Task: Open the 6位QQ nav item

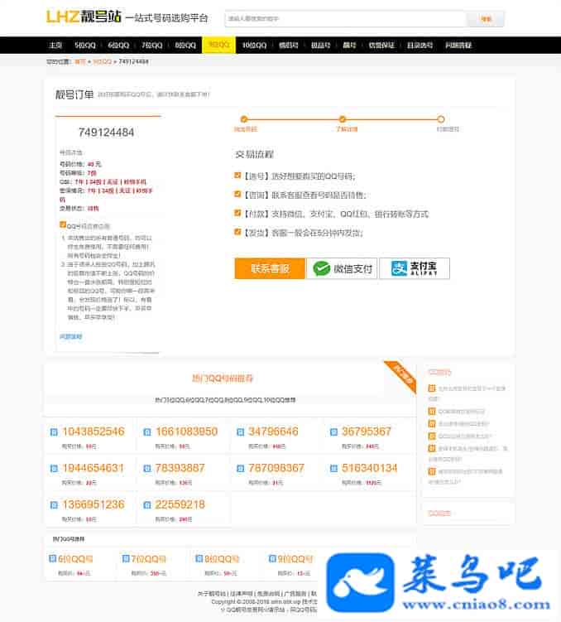Action: (x=118, y=46)
